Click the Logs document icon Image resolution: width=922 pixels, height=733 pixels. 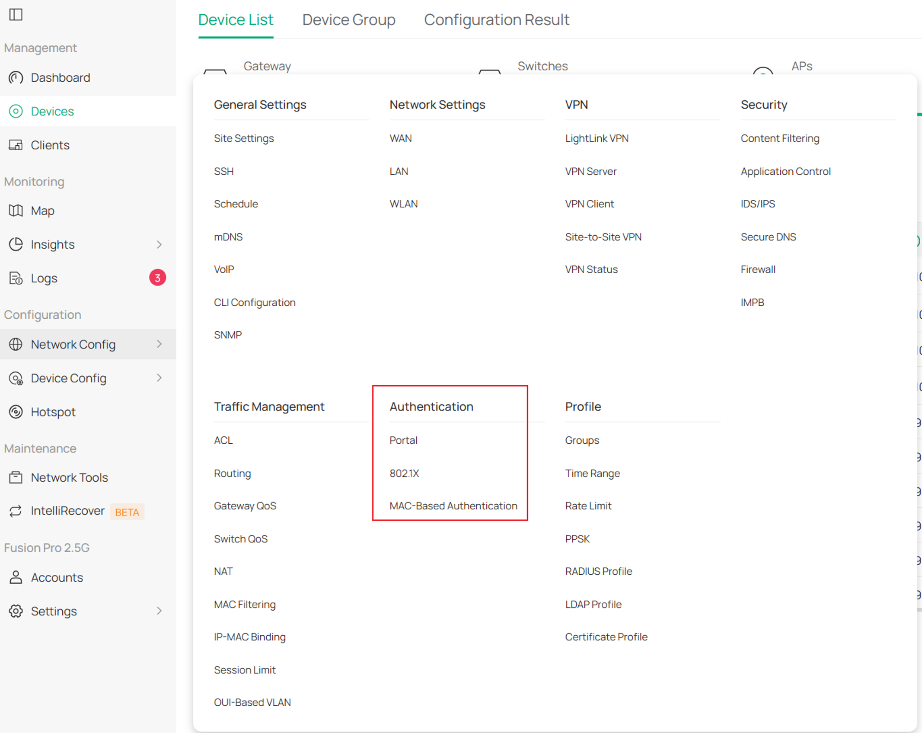coord(16,278)
